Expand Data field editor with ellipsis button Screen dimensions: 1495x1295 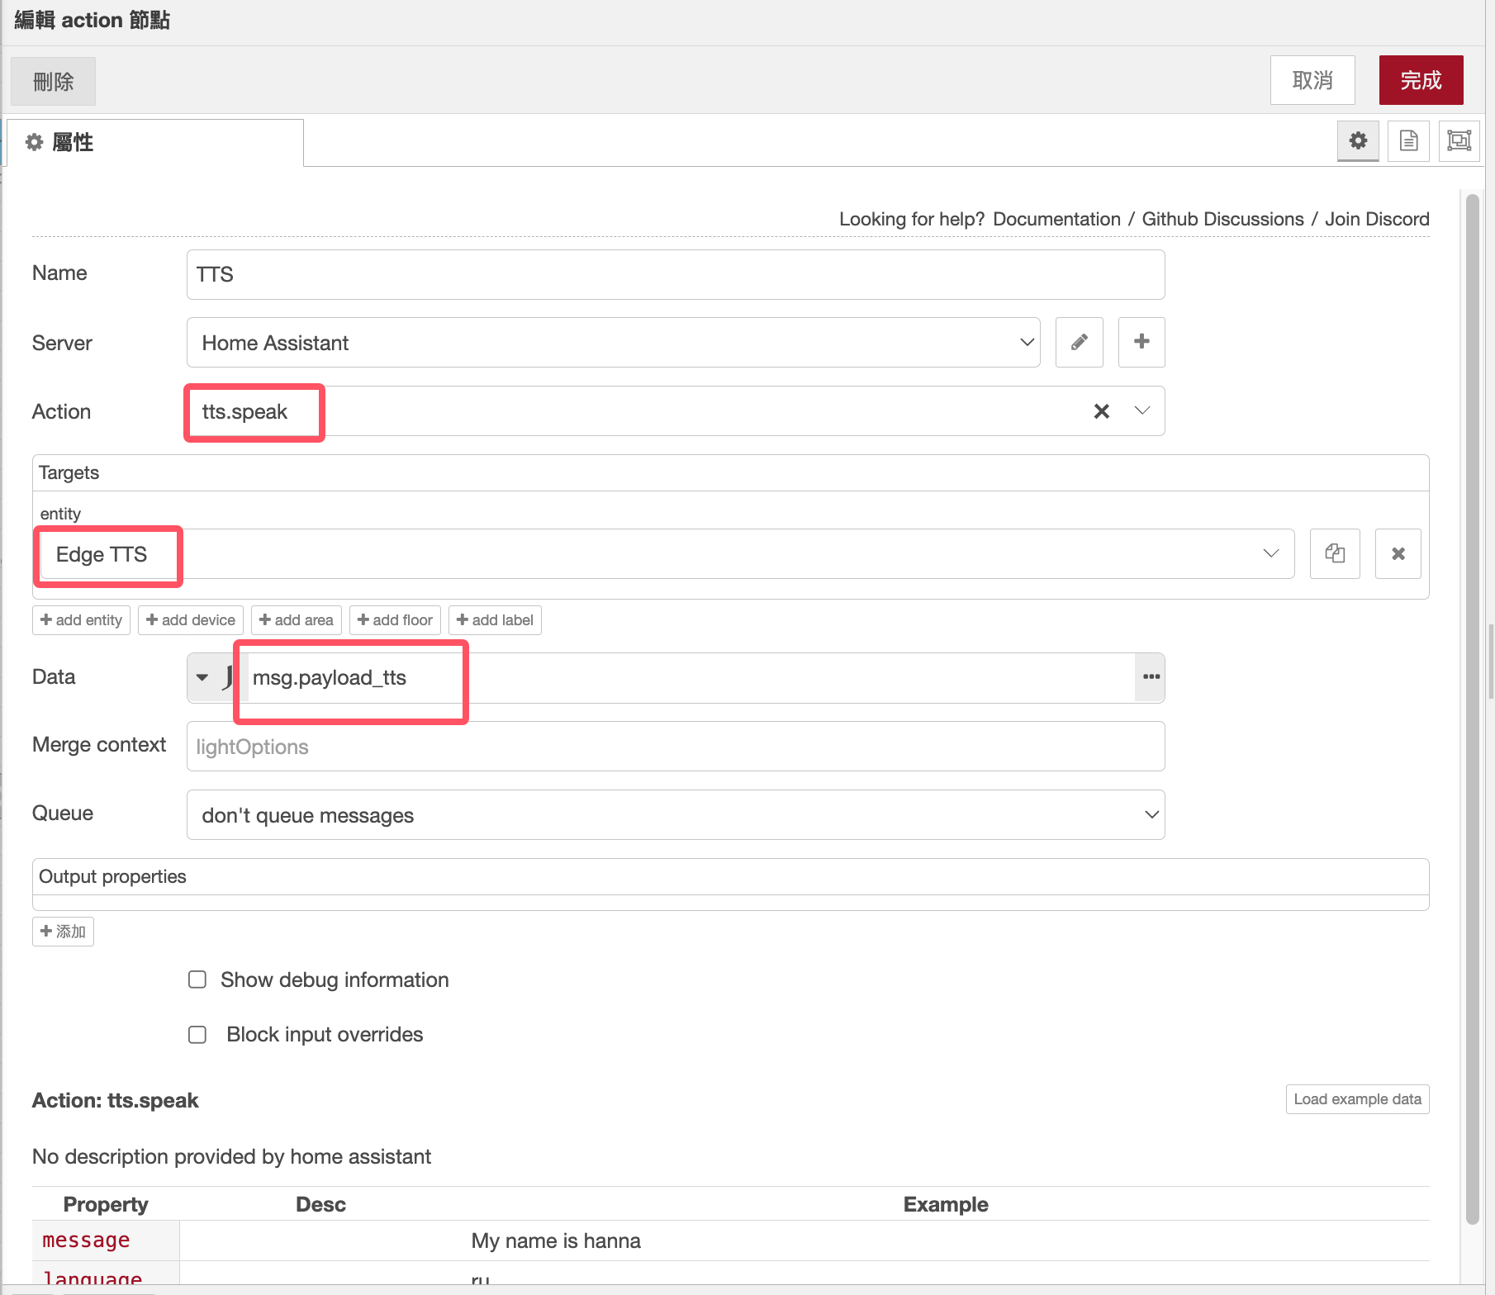tap(1151, 677)
